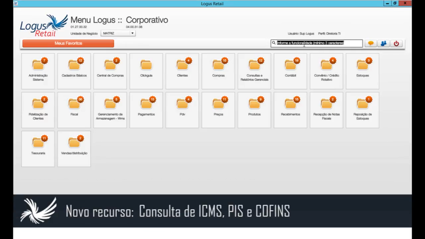425x239 pixels.
Task: Open the Compras folder
Action: coord(218,71)
